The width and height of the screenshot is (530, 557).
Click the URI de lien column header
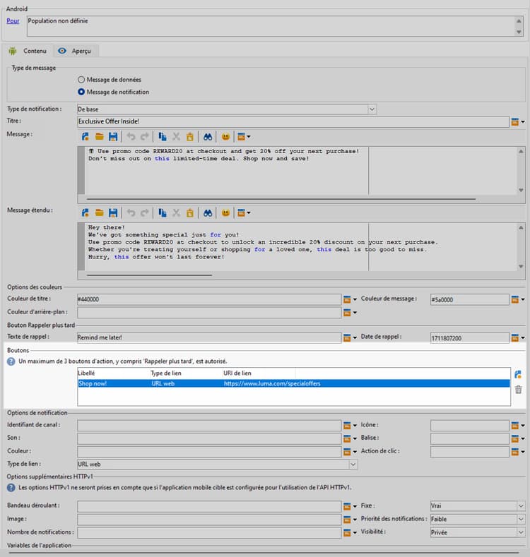[259, 373]
